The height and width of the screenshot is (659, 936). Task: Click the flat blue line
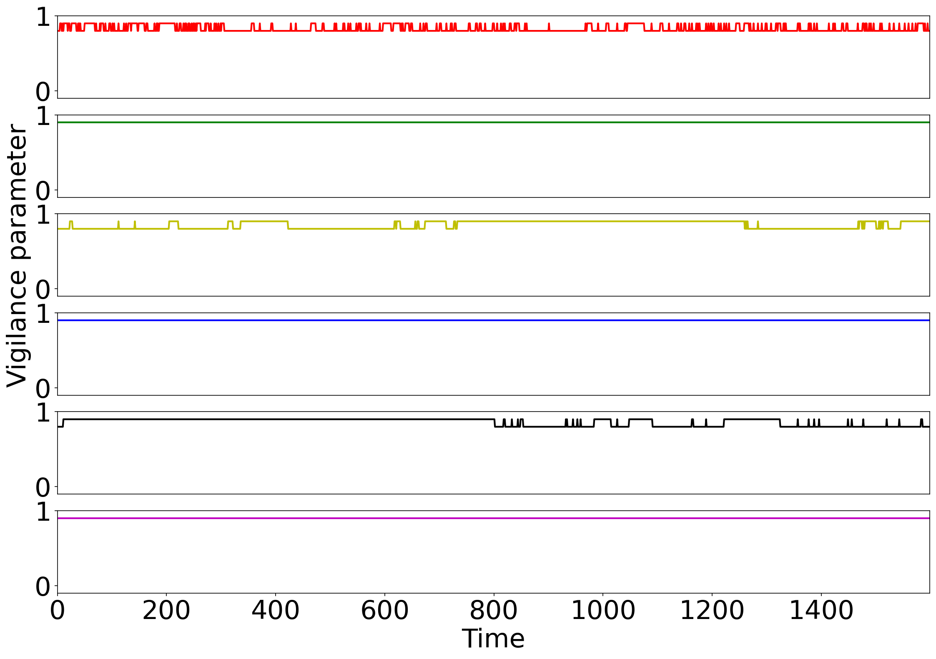493,320
